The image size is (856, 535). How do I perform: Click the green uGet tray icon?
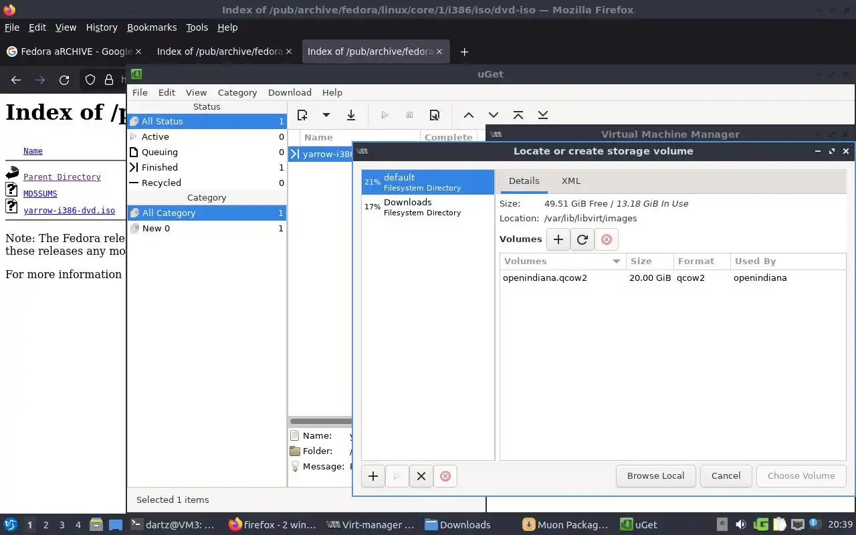point(760,525)
